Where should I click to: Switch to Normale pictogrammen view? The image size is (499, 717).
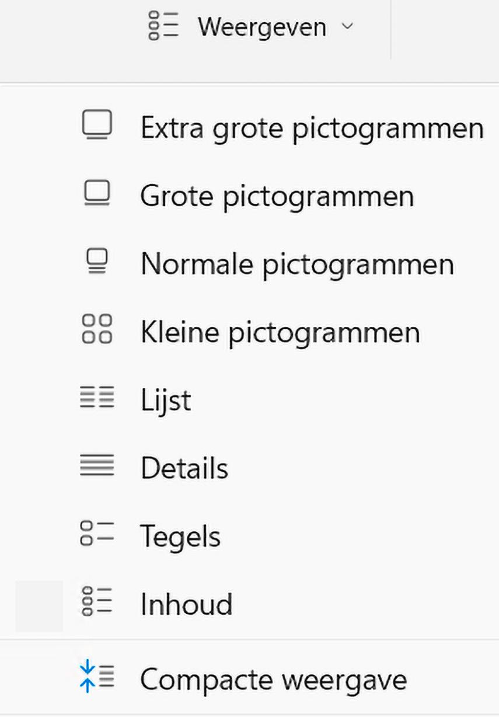296,264
